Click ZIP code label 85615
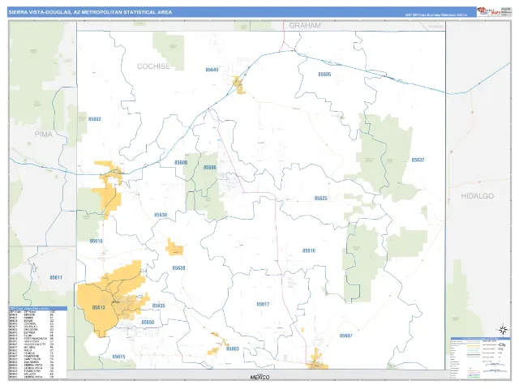The image size is (519, 389). pos(118,357)
